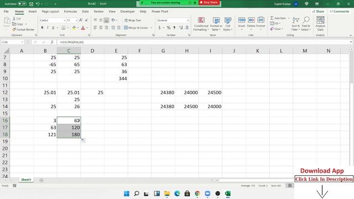Switch to the Data tab
354x199 pixels.
pos(85,11)
